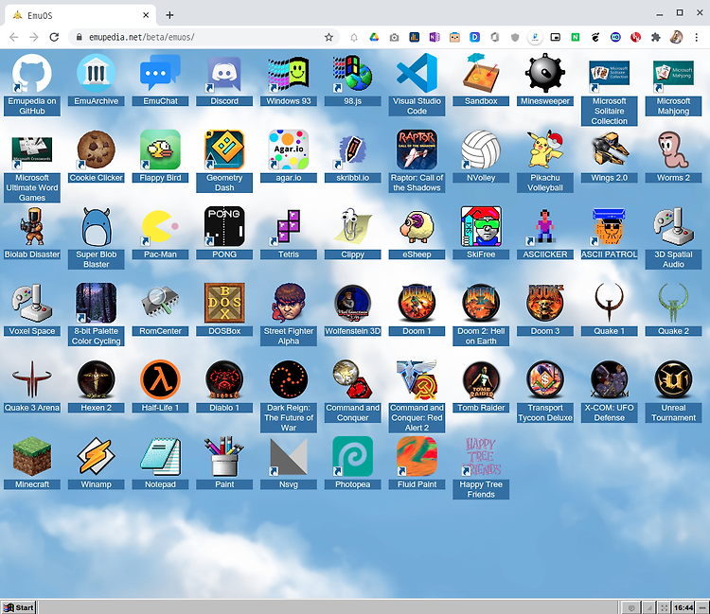The image size is (710, 614).
Task: Launch SkiFree icon
Action: tap(481, 227)
